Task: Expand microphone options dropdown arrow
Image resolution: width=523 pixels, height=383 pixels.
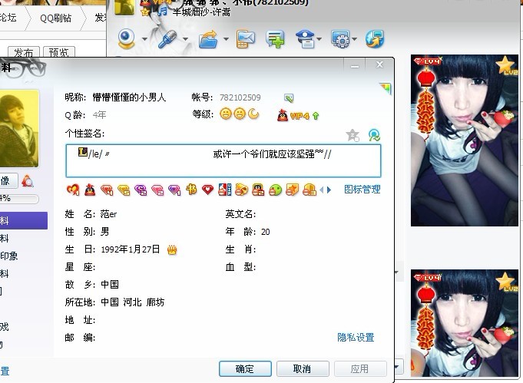Action: pyautogui.click(x=185, y=39)
